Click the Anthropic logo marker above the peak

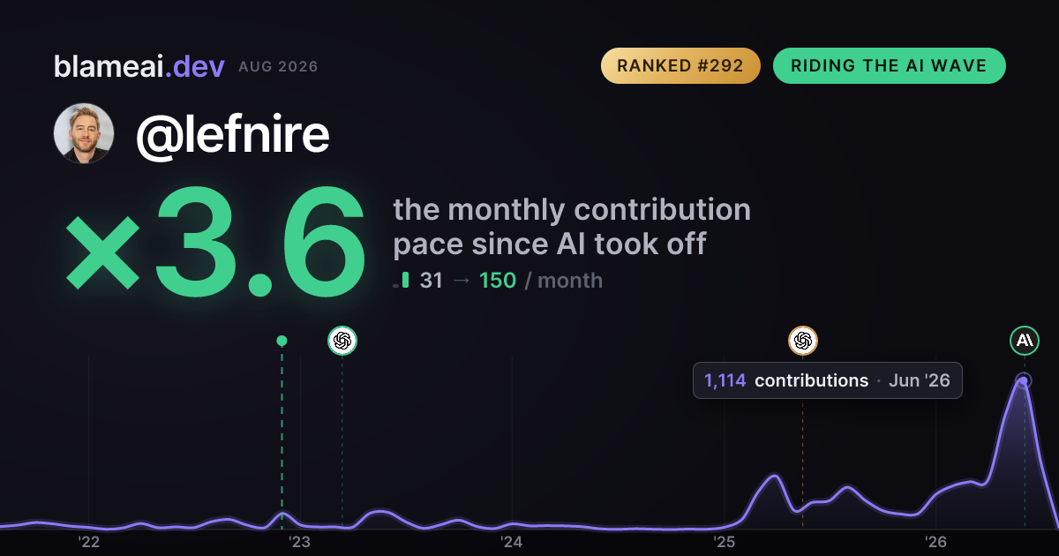(1025, 341)
